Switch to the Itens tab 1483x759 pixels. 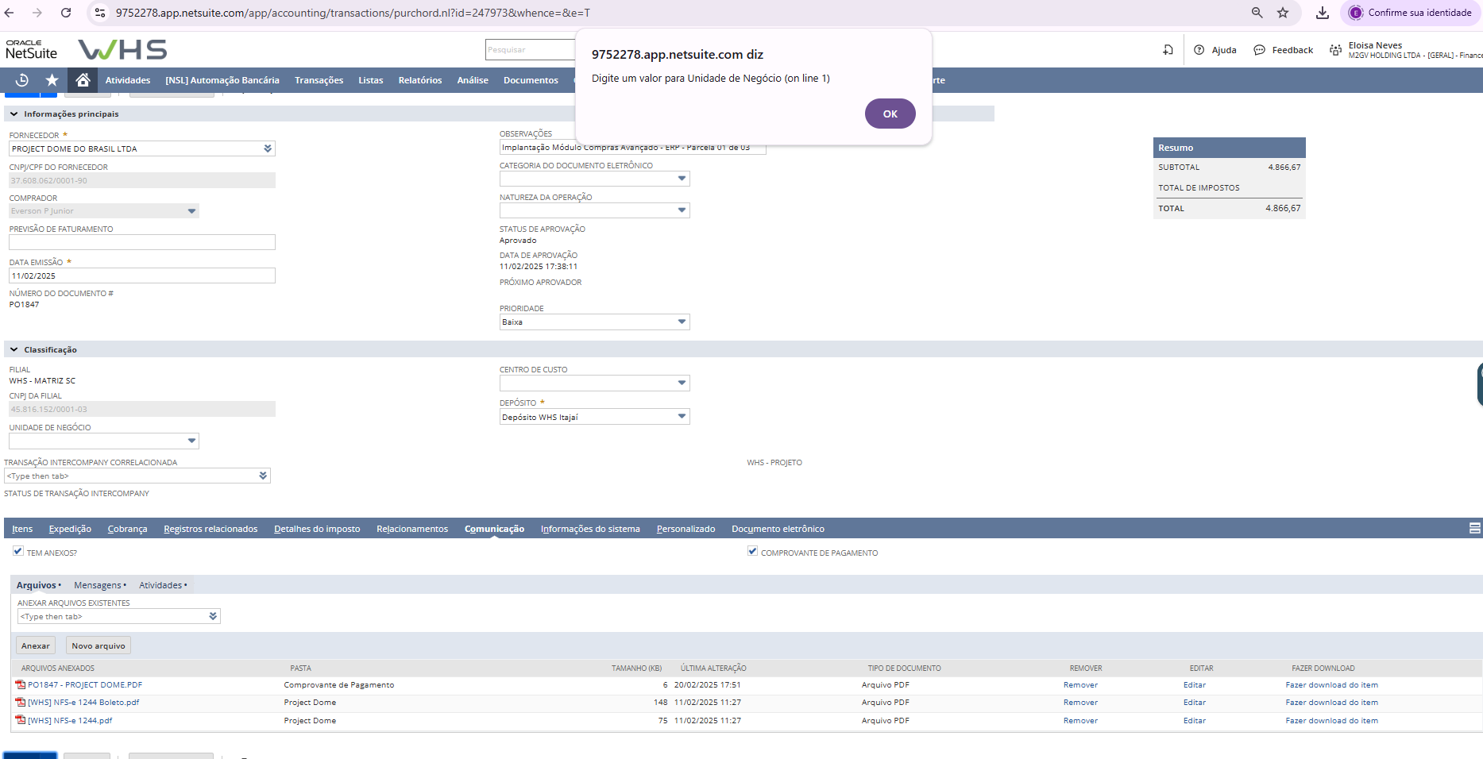[x=22, y=529]
